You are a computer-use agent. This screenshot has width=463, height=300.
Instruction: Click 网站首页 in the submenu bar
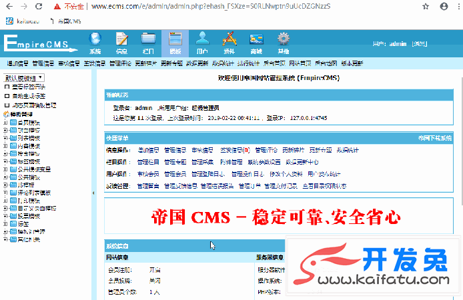point(300,63)
